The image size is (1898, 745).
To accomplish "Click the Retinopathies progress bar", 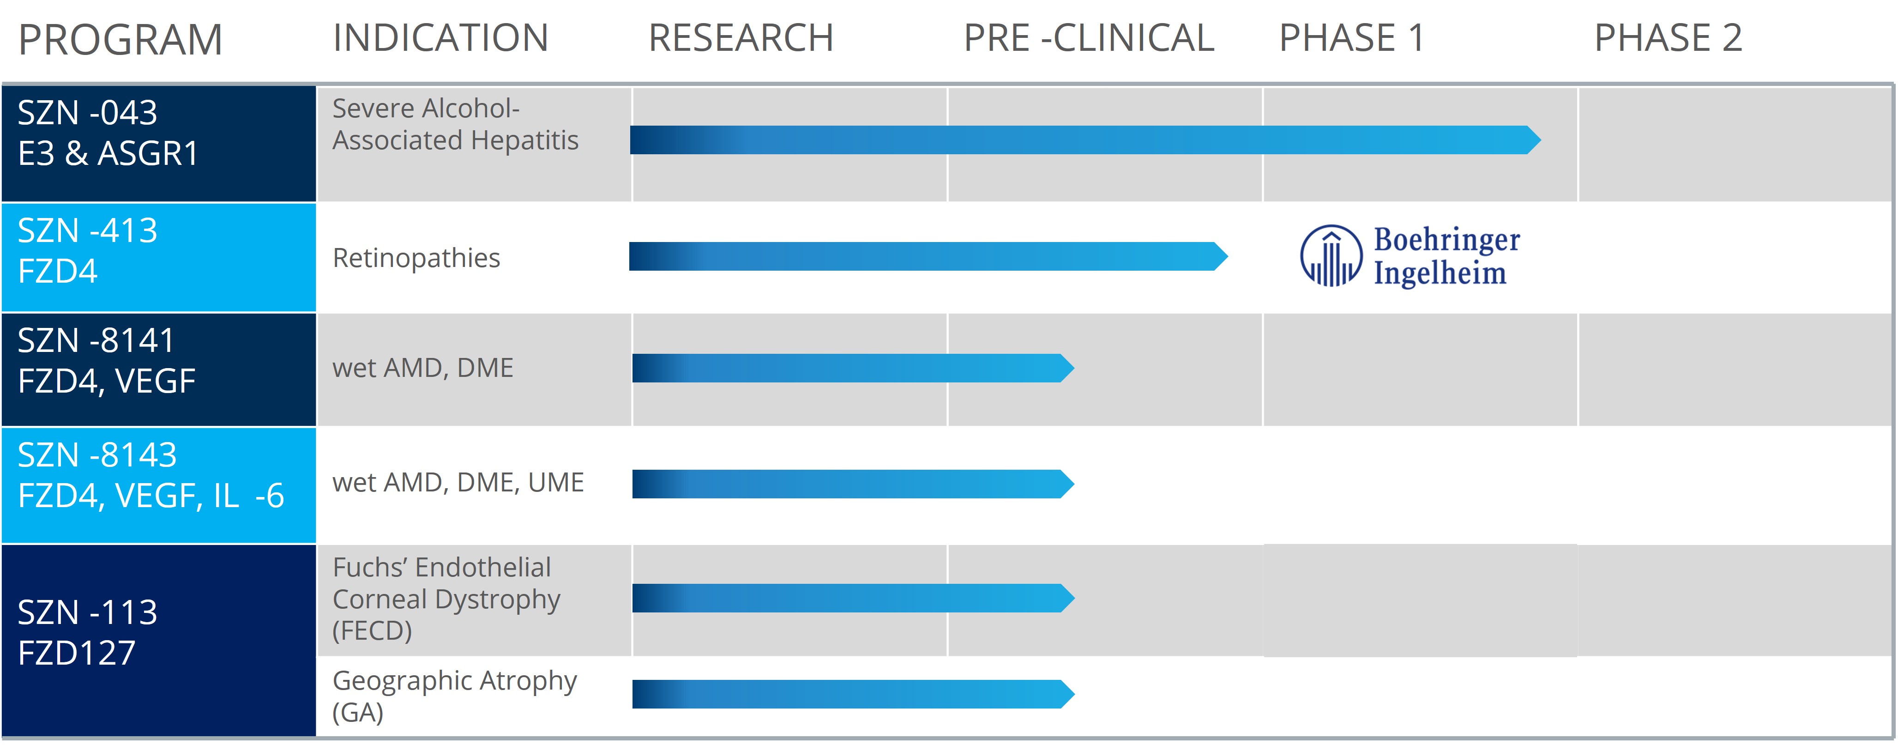I will coord(927,256).
